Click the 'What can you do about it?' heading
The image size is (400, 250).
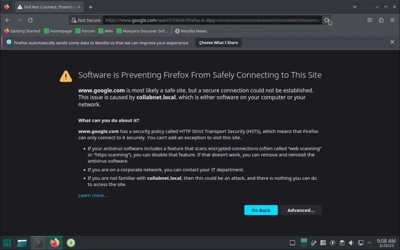(109, 120)
